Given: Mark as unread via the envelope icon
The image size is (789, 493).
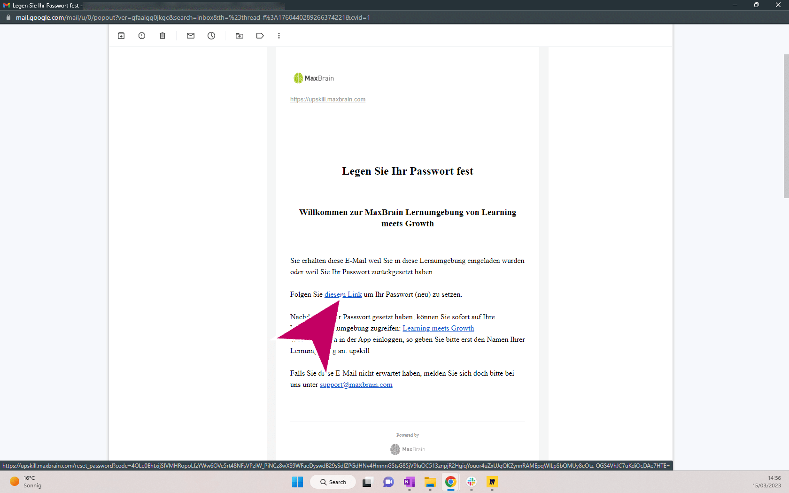Looking at the screenshot, I should click(x=191, y=36).
